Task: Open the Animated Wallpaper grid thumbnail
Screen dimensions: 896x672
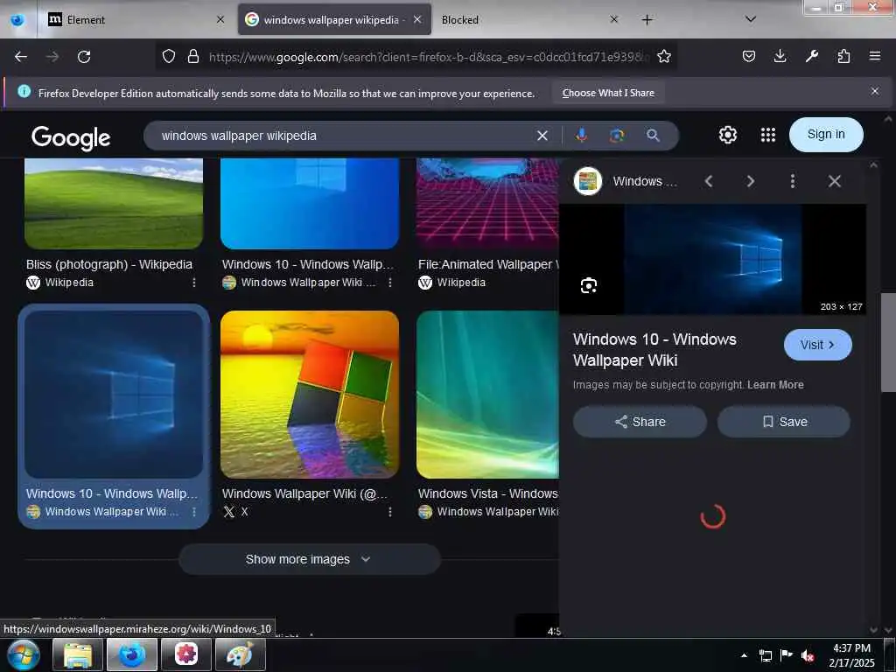Action: click(x=487, y=203)
